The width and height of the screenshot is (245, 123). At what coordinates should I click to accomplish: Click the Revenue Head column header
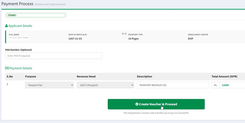86,76
